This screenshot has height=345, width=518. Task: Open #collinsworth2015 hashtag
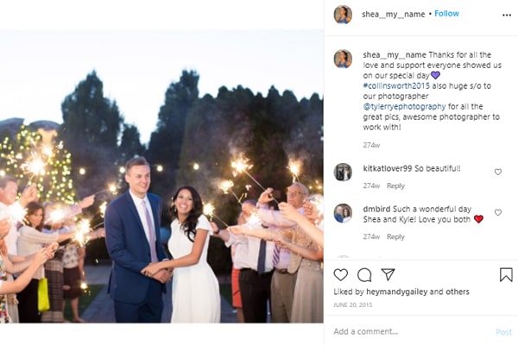pyautogui.click(x=398, y=85)
